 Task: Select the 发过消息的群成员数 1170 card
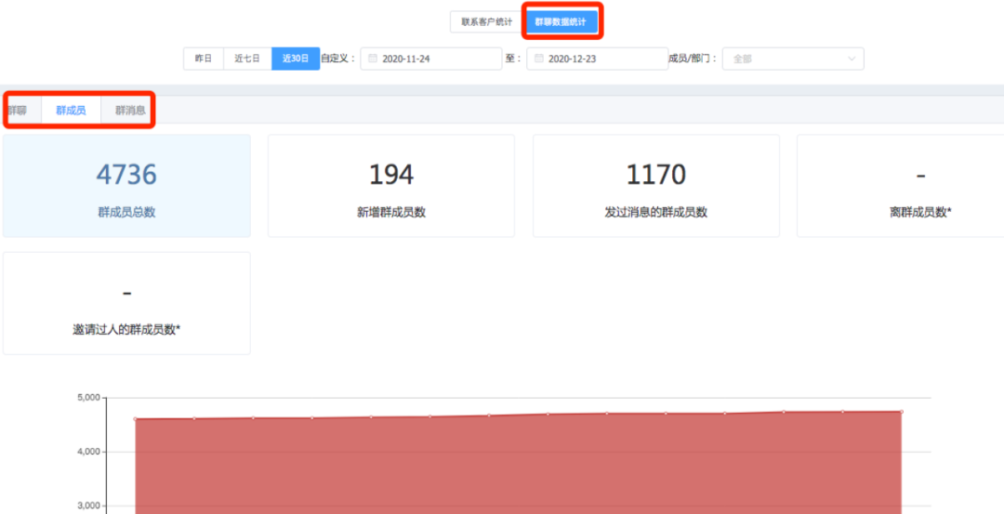655,186
